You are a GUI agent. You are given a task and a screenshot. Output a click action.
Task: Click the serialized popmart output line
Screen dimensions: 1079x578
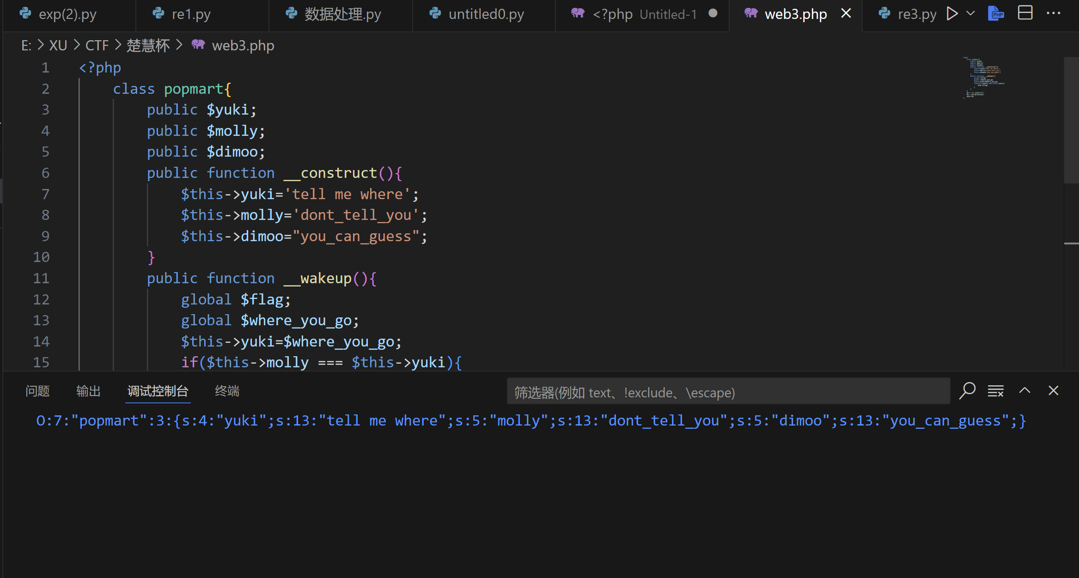(x=531, y=420)
